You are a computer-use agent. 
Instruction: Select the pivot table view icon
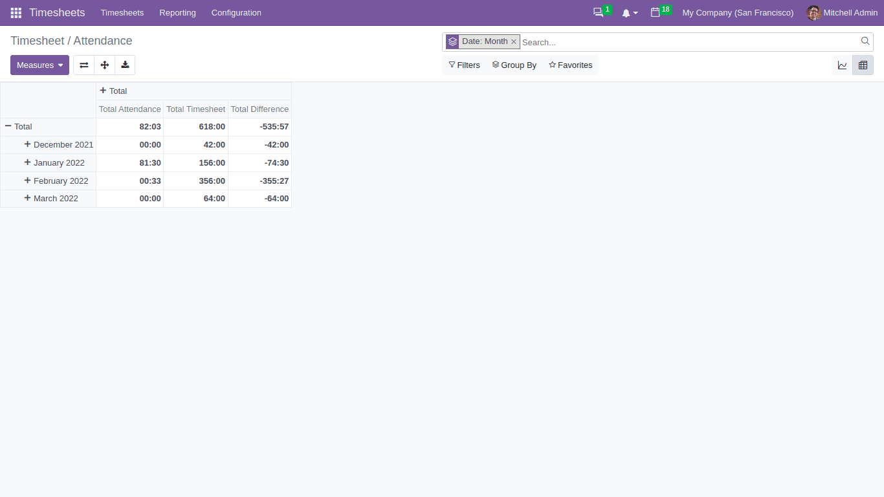863,65
